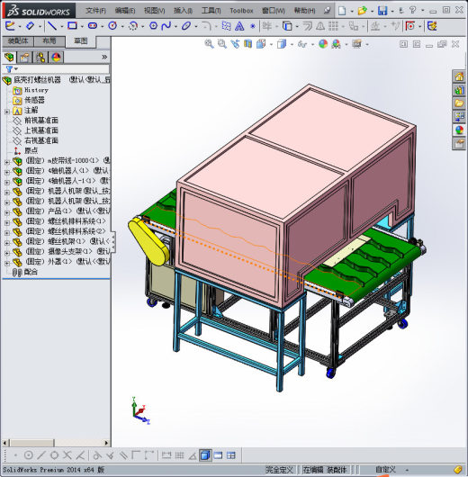
Task: Select the Line sketch tool
Action: tap(52, 26)
